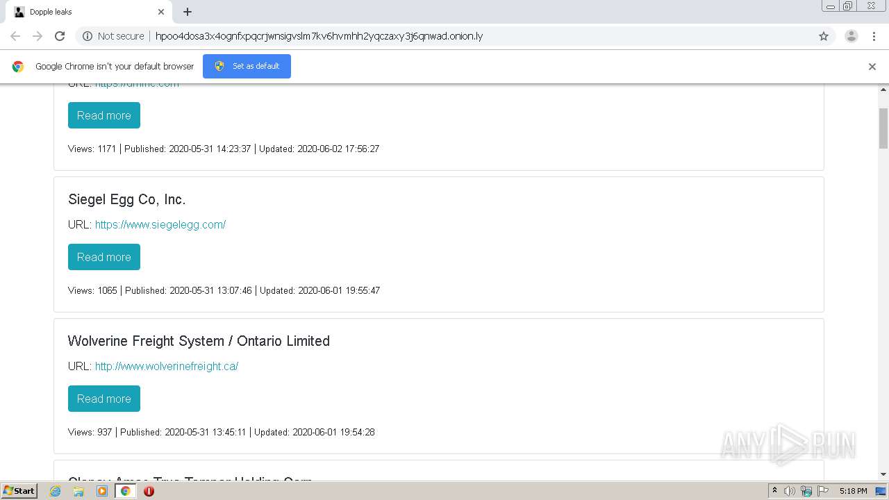889x500 pixels.
Task: Click the Views: 1171 metadata line
Action: (224, 149)
